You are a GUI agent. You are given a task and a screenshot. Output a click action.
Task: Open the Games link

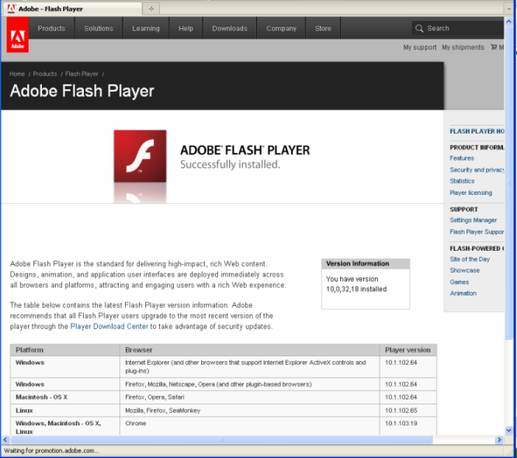460,282
